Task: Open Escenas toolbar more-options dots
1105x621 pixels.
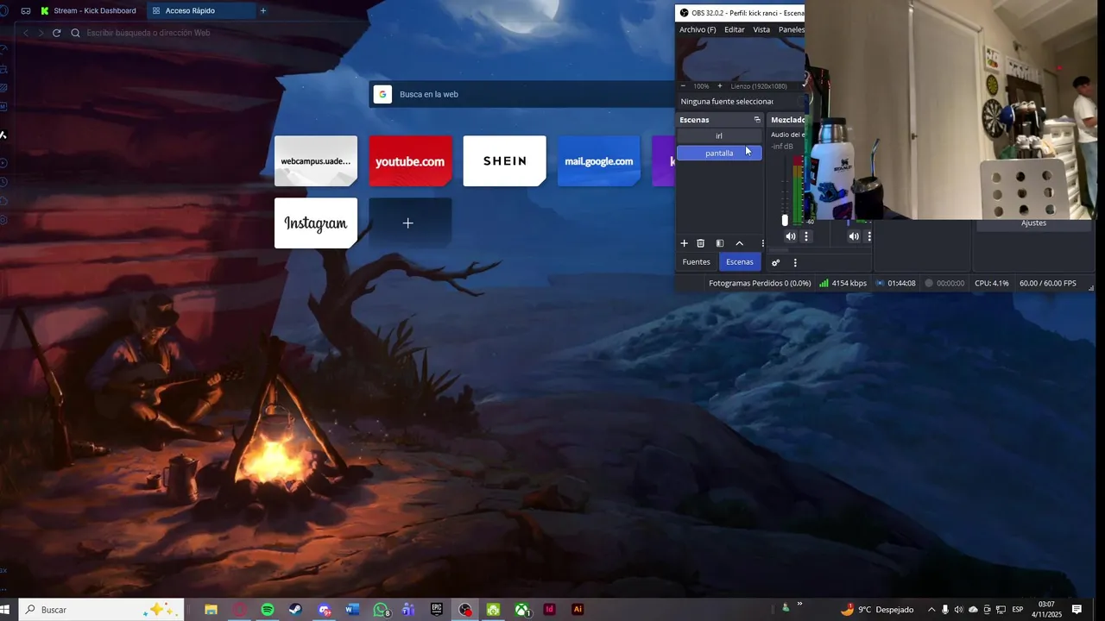Action: point(762,243)
